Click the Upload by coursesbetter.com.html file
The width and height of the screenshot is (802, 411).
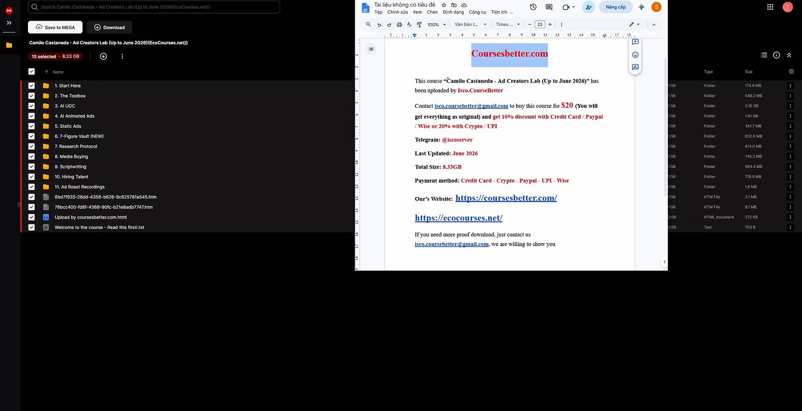tap(91, 217)
